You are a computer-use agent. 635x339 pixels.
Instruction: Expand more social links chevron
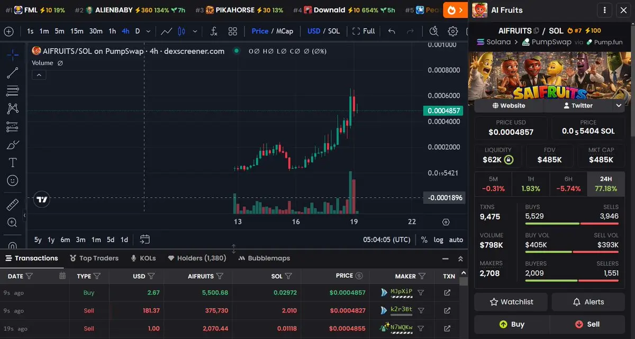619,106
